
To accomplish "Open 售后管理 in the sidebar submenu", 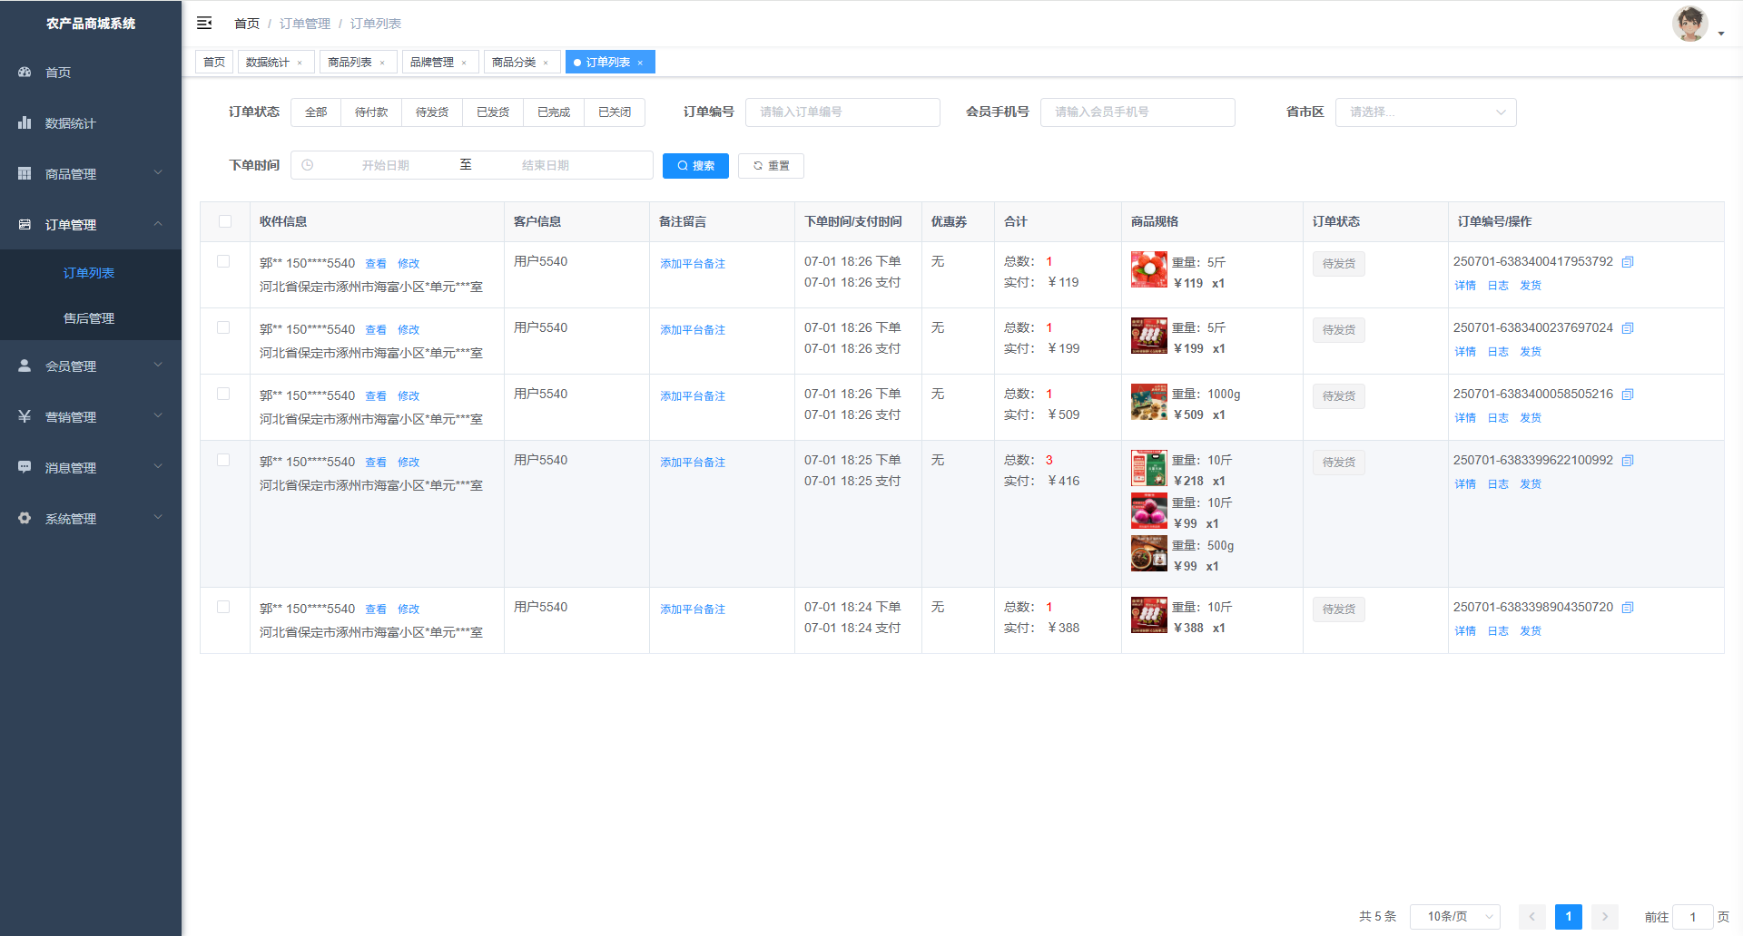I will [x=89, y=318].
